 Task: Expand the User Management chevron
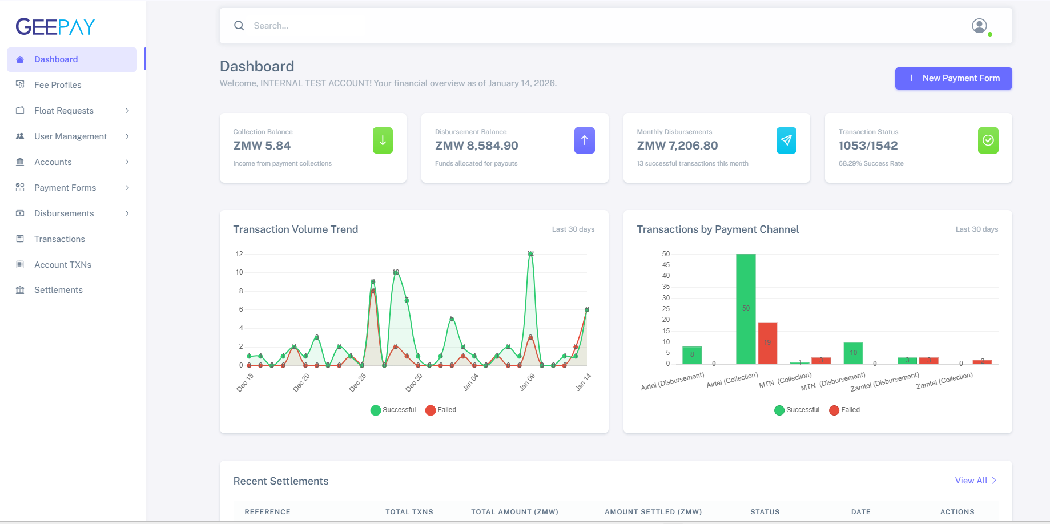pos(127,136)
